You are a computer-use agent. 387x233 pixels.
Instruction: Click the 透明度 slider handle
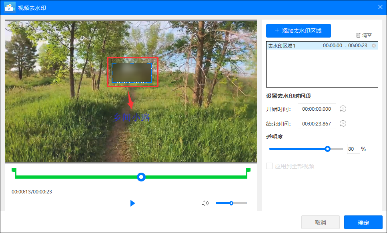(327, 149)
